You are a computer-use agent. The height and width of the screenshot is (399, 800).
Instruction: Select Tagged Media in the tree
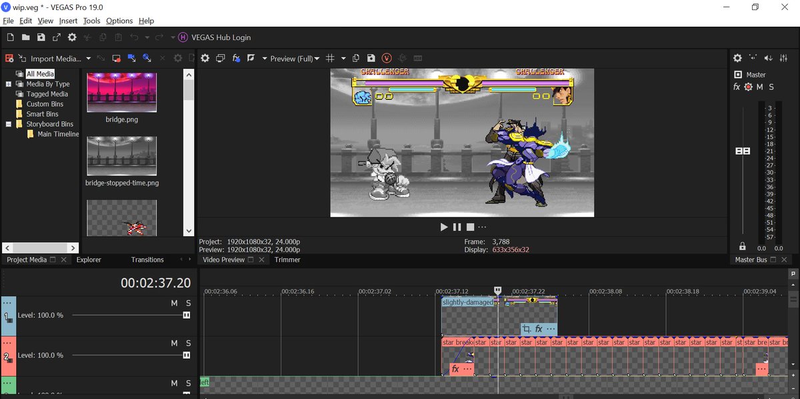tap(47, 94)
